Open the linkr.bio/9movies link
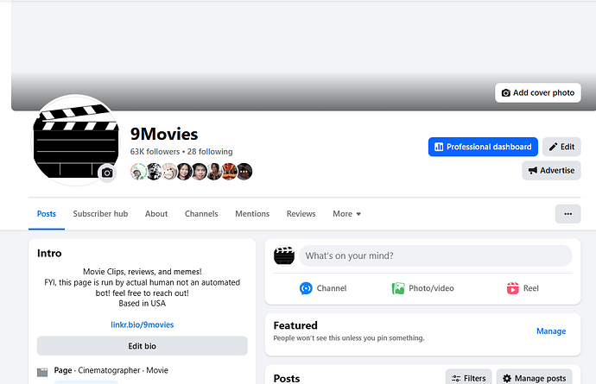 (143, 325)
